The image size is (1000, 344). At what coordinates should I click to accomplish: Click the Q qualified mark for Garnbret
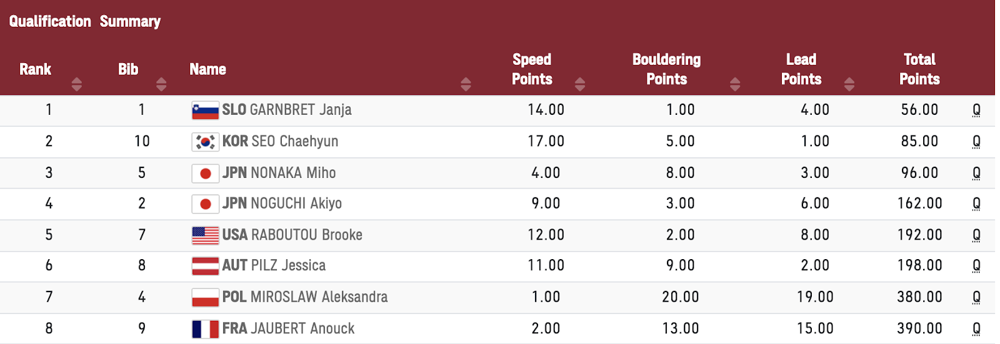point(976,111)
